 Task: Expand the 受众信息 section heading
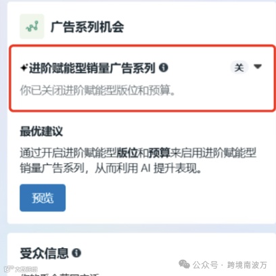44,253
